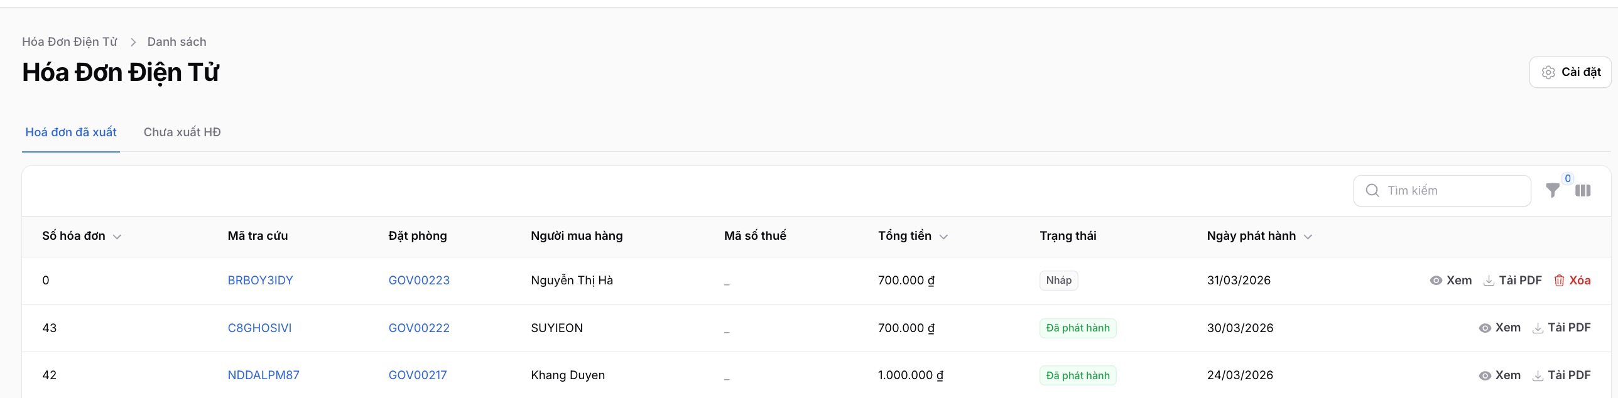Open booking GOV00222 link

click(x=419, y=328)
